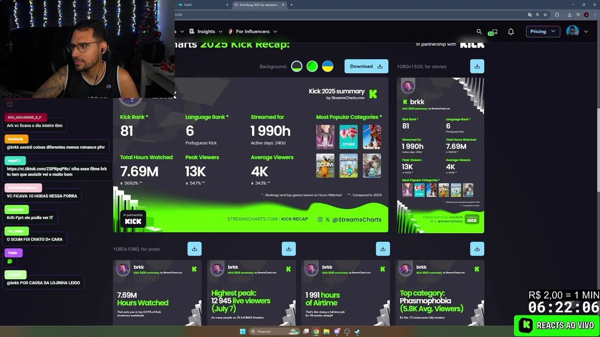Click the Other category cover

[348, 137]
